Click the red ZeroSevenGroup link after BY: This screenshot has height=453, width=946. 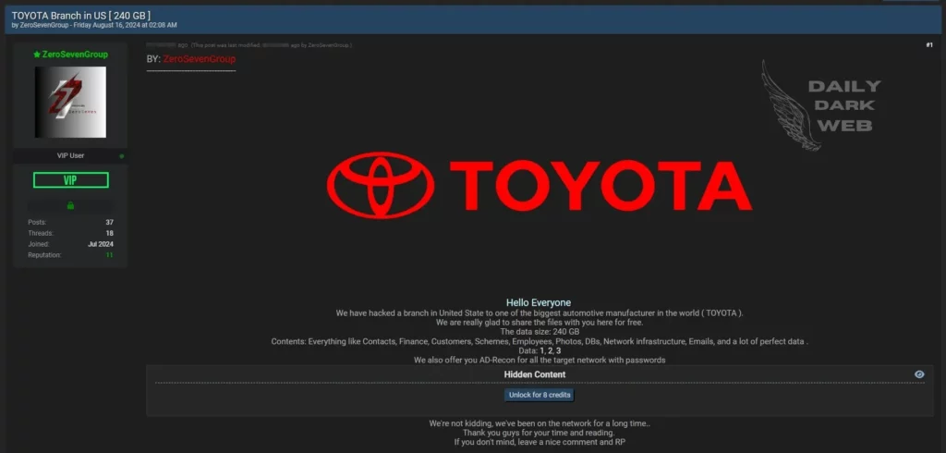click(x=200, y=59)
